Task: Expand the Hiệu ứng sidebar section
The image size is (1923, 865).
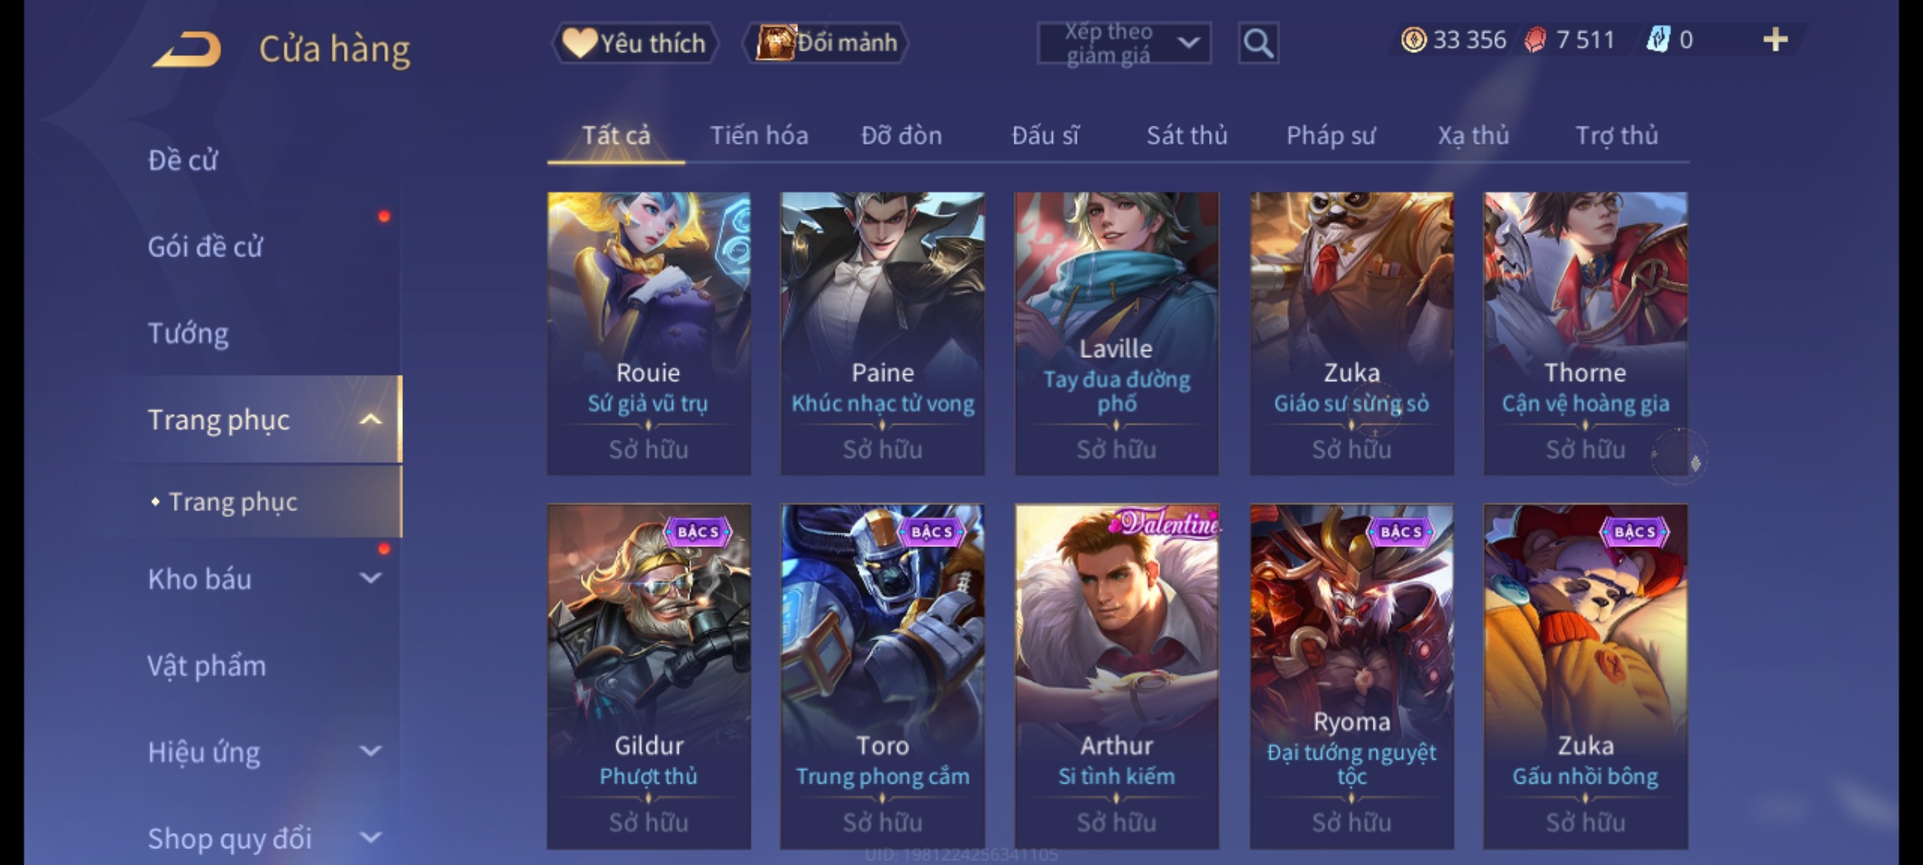Action: (370, 751)
